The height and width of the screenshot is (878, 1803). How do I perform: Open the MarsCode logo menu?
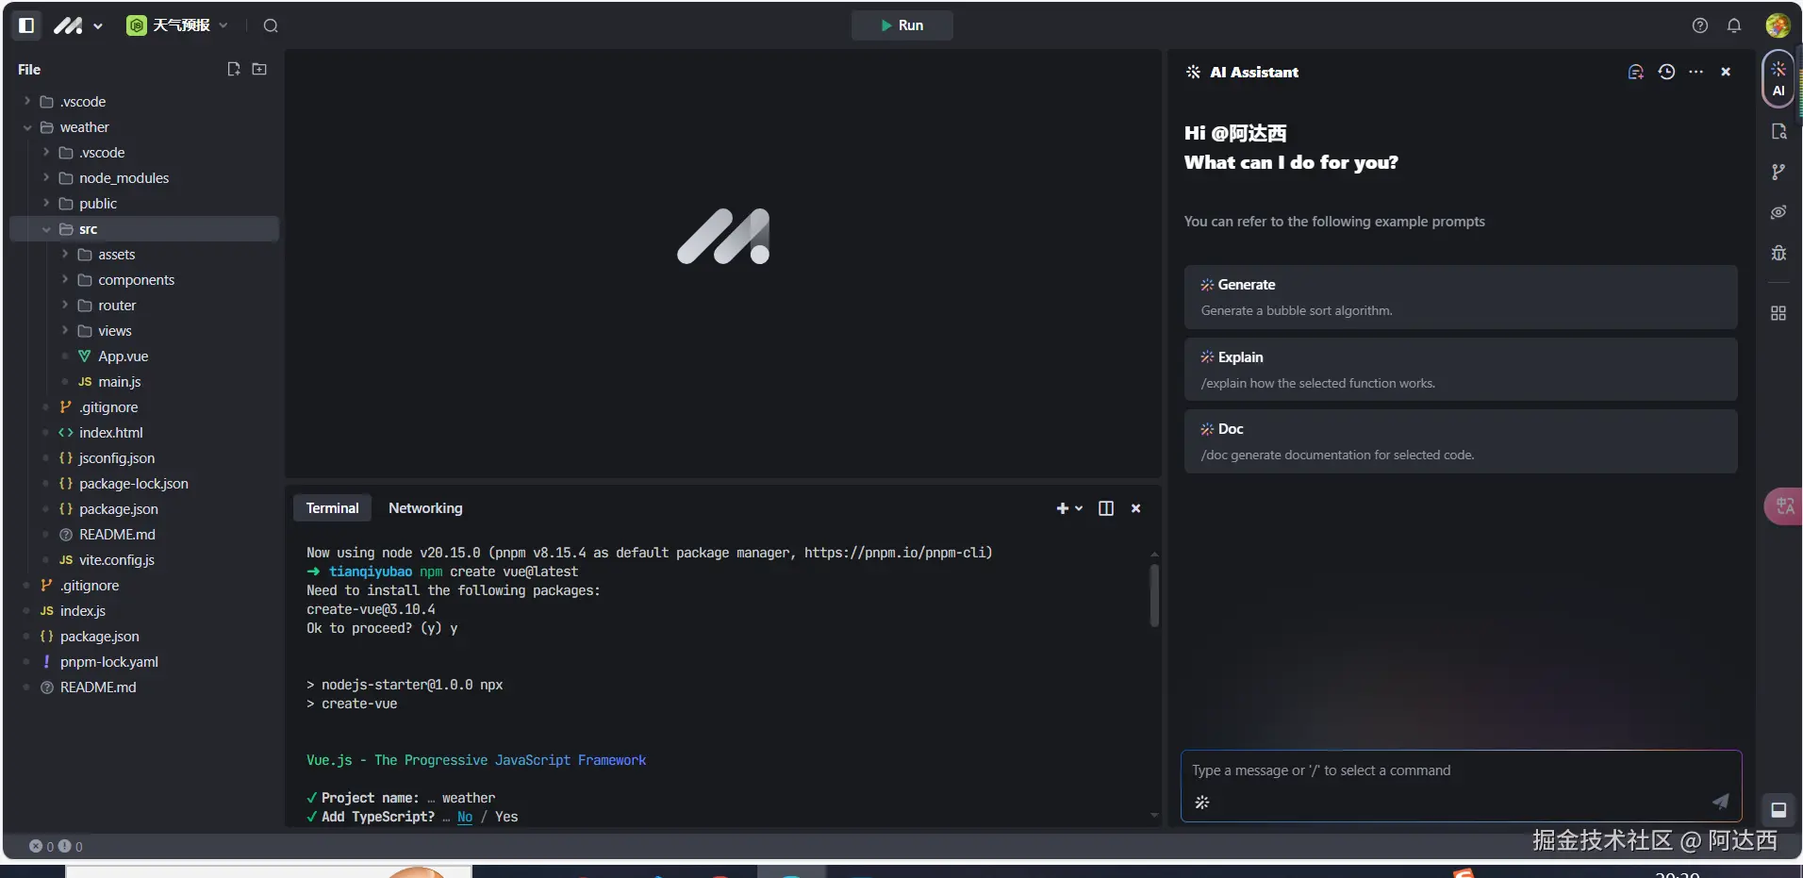[x=77, y=25]
